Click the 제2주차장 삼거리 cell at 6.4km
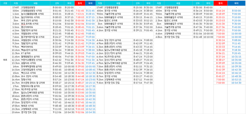 pos(118,57)
